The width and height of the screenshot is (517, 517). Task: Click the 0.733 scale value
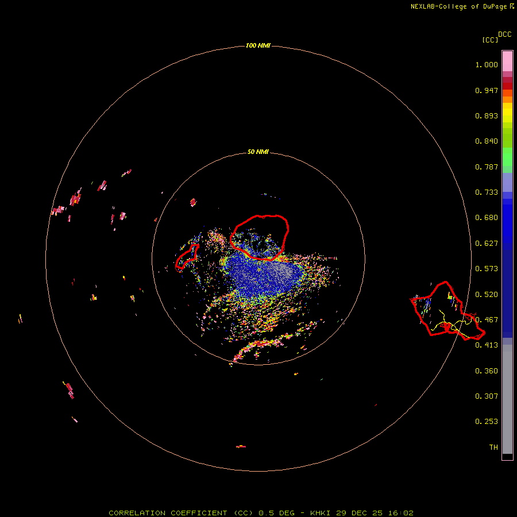[487, 192]
